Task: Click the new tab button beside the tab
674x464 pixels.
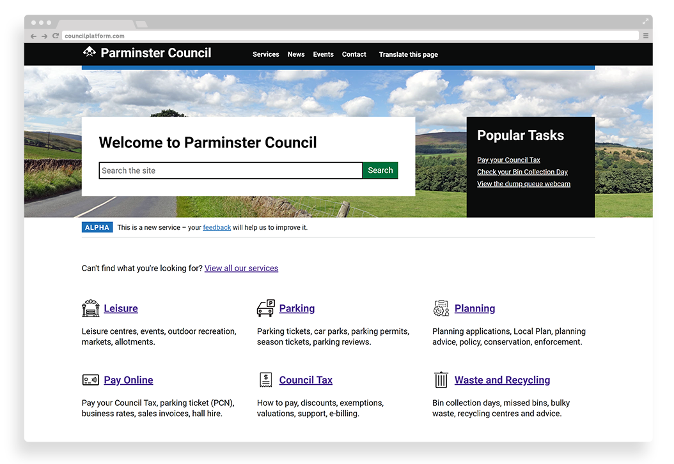Action: [x=141, y=24]
